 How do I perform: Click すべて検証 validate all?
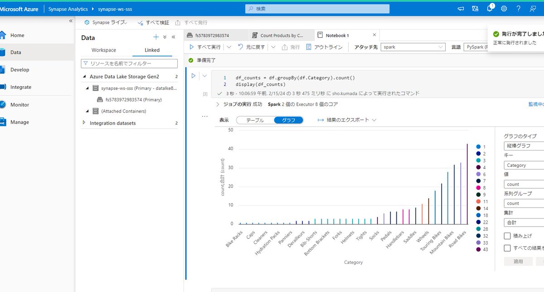click(153, 22)
